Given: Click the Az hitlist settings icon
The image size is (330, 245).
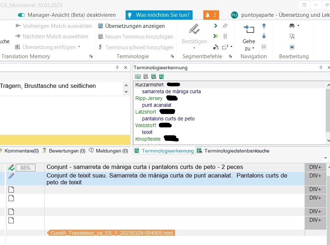Looking at the screenshot, I should coord(161,76).
